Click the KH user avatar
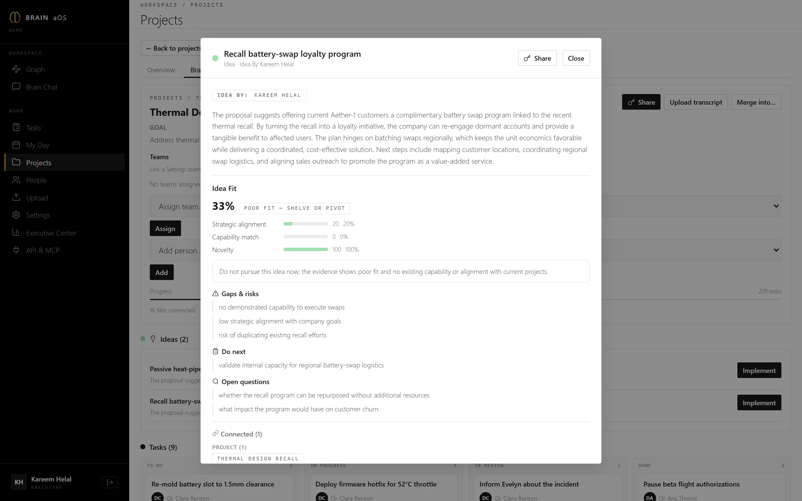 point(19,482)
